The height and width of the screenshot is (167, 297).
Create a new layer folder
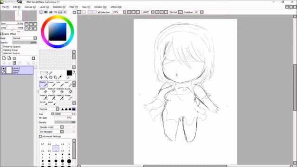coord(14,58)
